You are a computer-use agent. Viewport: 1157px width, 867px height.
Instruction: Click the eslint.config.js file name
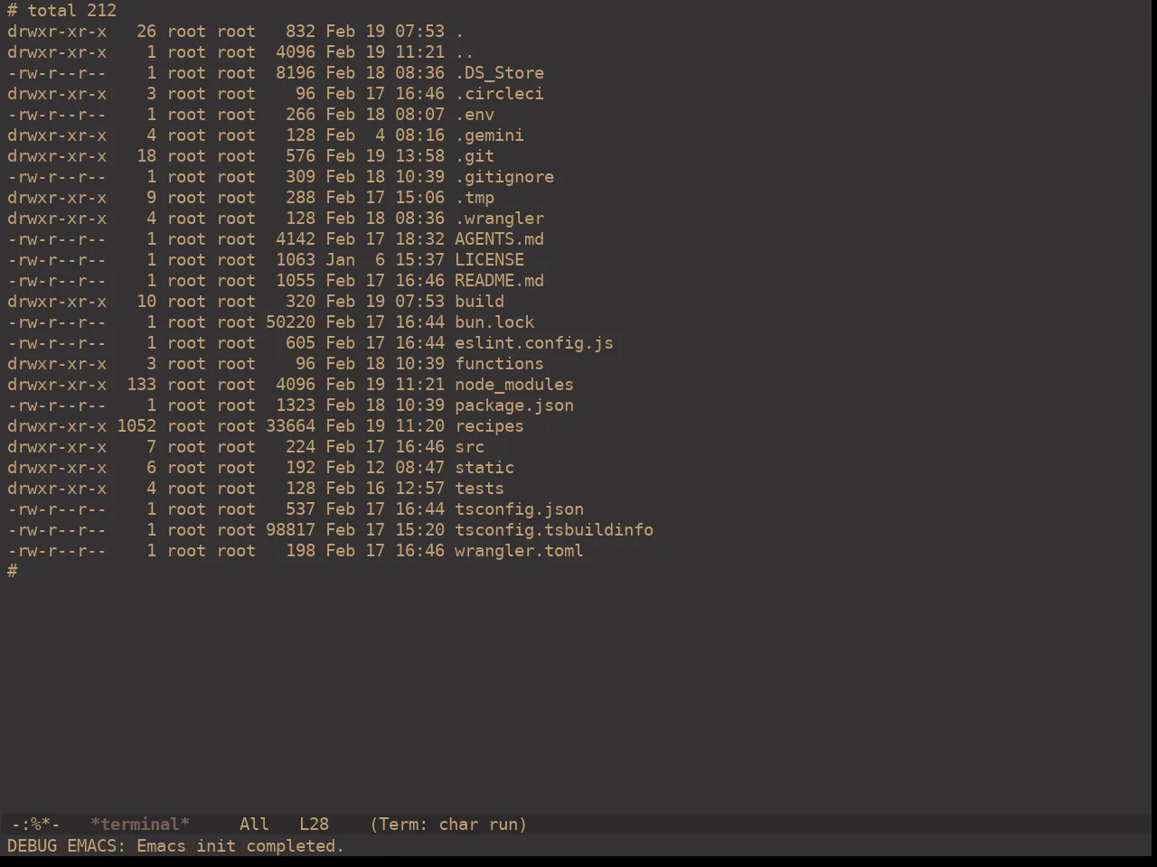click(534, 343)
